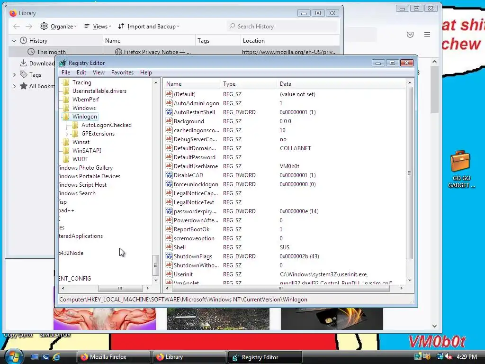The width and height of the screenshot is (485, 364).
Task: Open the Views dropdown in Library
Action: tap(97, 27)
